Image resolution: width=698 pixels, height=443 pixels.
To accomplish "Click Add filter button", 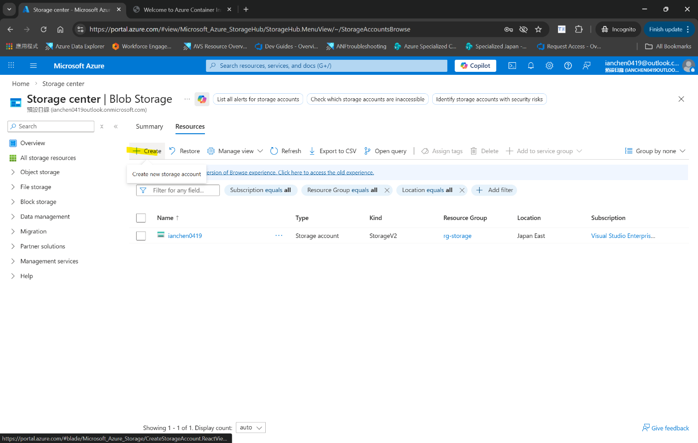I will (494, 190).
